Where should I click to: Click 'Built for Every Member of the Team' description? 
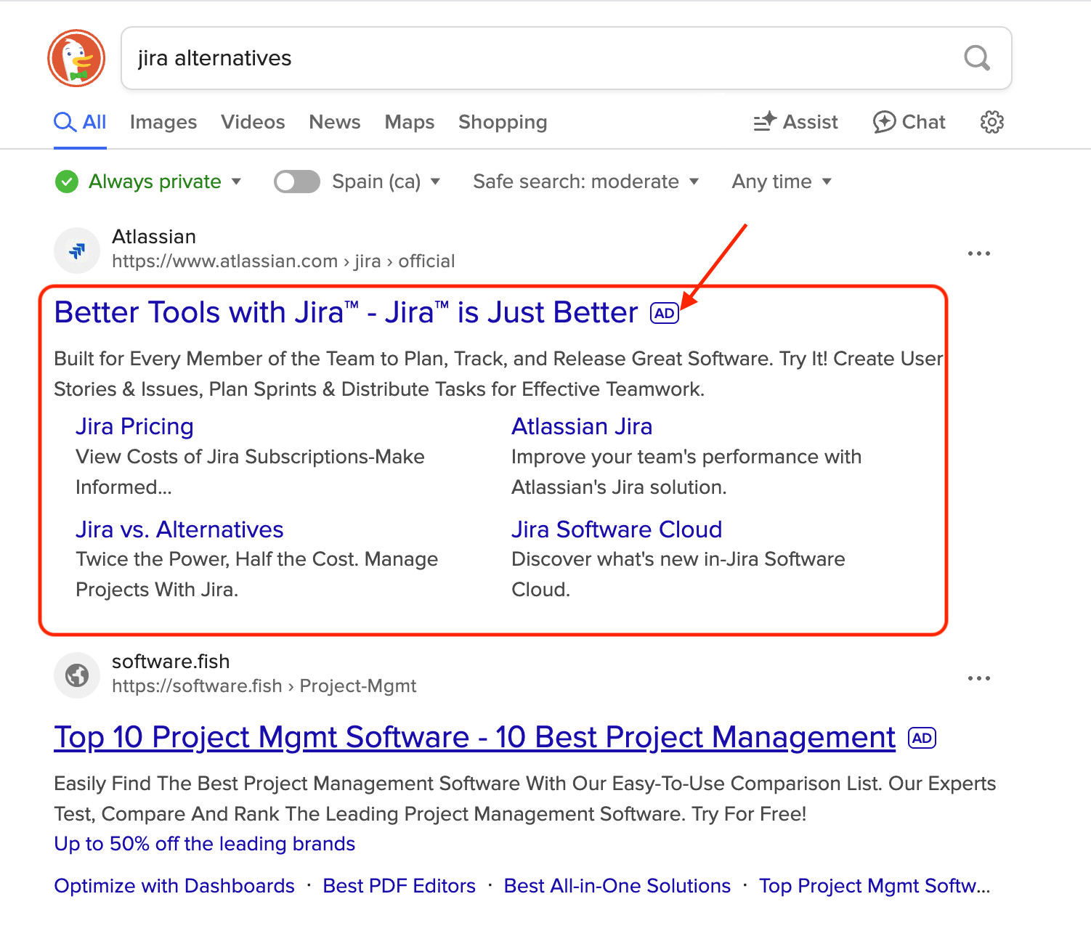pos(498,374)
